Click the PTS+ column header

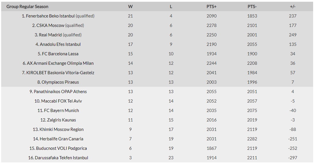212,7
